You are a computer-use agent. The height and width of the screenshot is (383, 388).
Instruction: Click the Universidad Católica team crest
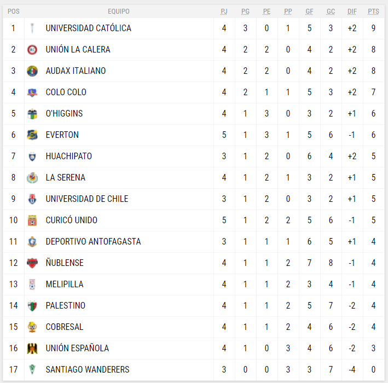point(32,28)
